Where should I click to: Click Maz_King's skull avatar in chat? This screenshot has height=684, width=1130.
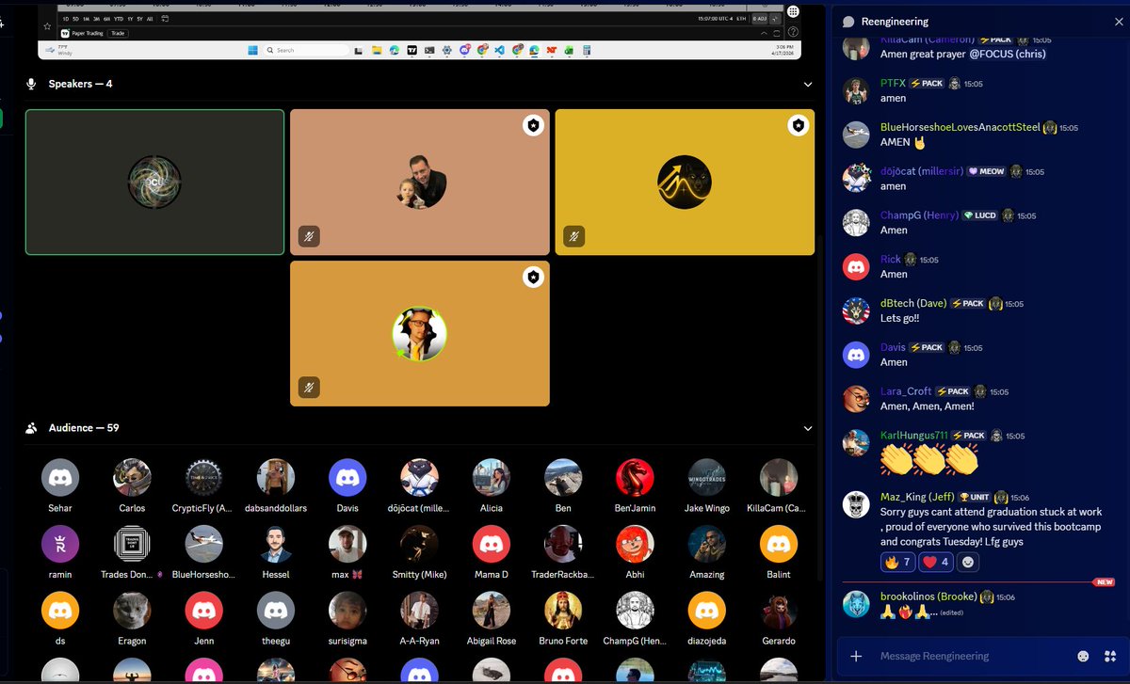point(856,504)
